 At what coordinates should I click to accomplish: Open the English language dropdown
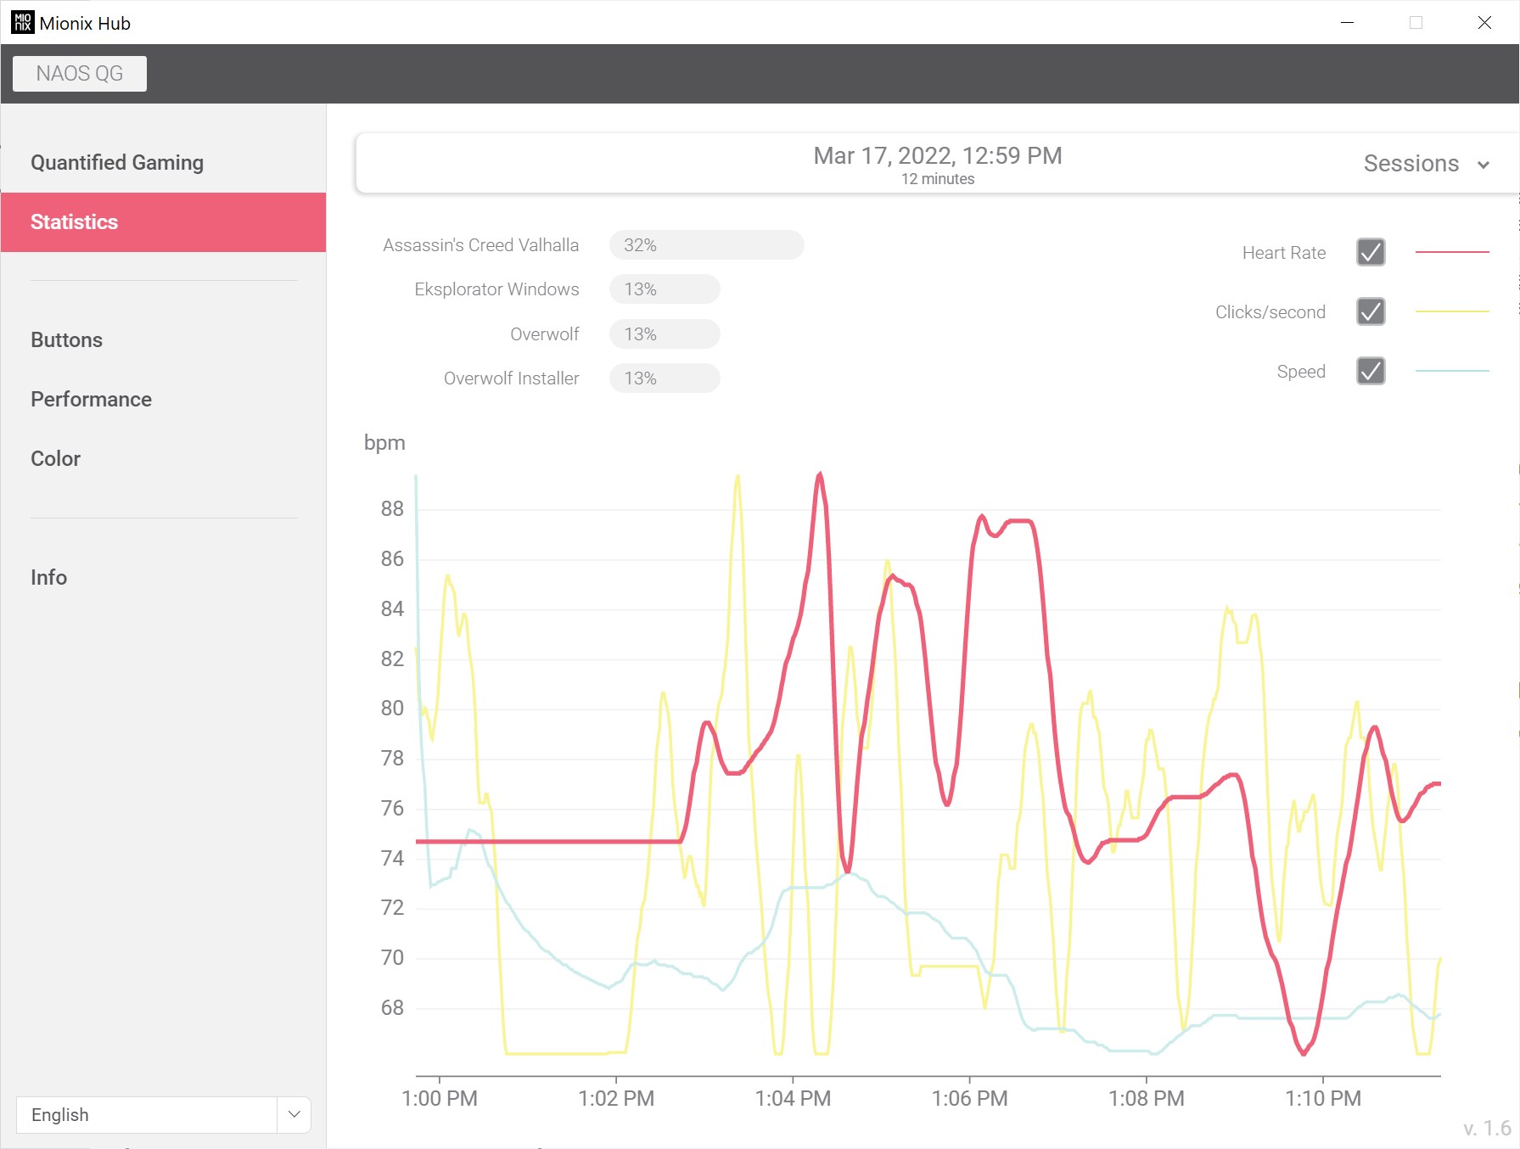(x=146, y=1114)
